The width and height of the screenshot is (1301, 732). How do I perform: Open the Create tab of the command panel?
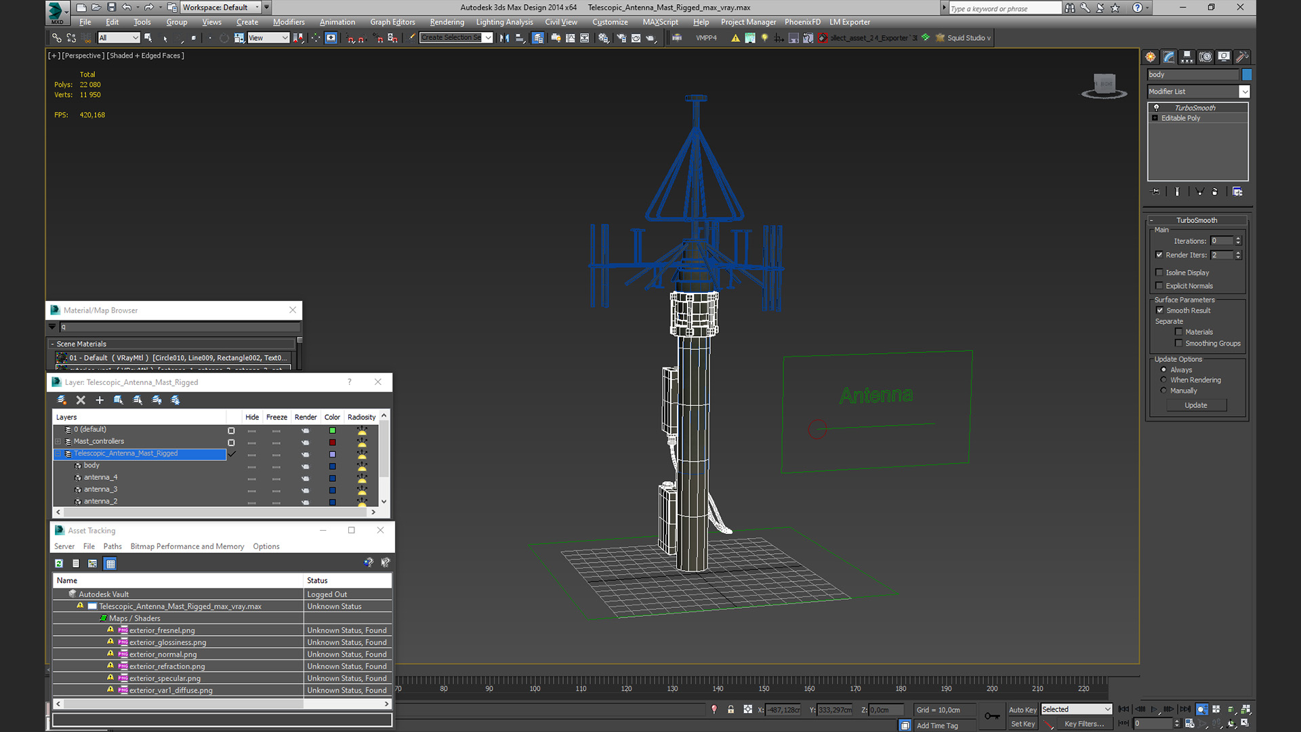1151,57
